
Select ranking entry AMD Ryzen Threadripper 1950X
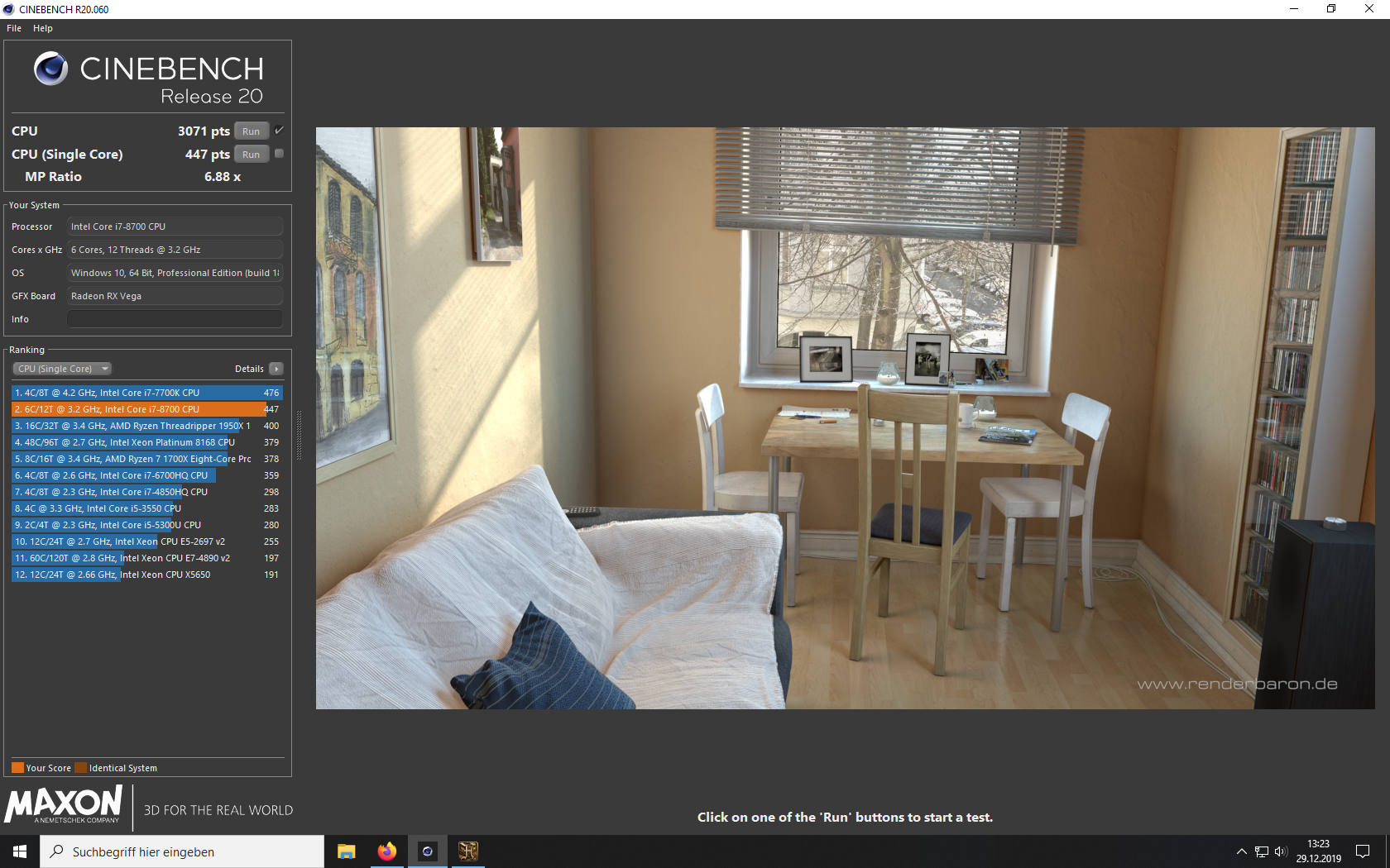[x=147, y=426]
